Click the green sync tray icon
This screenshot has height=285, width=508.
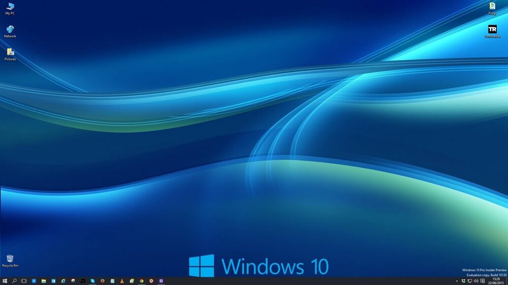(463, 281)
